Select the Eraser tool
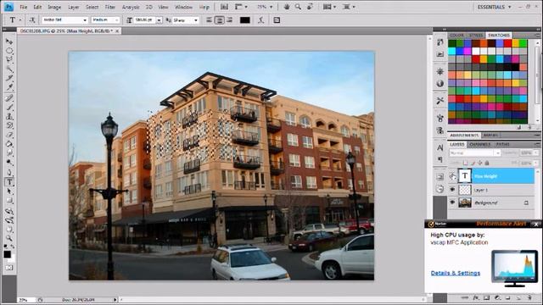The image size is (543, 305). [9, 135]
